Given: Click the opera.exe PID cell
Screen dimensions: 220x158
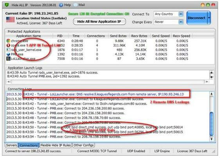Looking at the screenshot, I should 61,45.
